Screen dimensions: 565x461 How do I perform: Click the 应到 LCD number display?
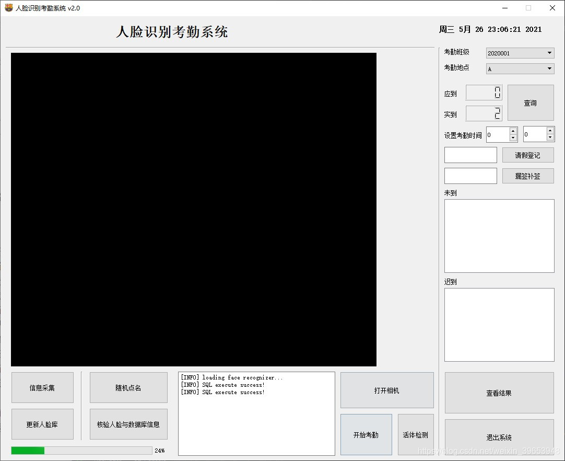(x=484, y=93)
